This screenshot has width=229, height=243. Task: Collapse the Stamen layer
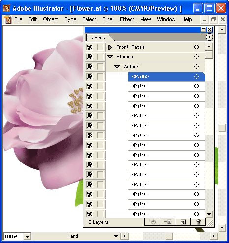110,57
